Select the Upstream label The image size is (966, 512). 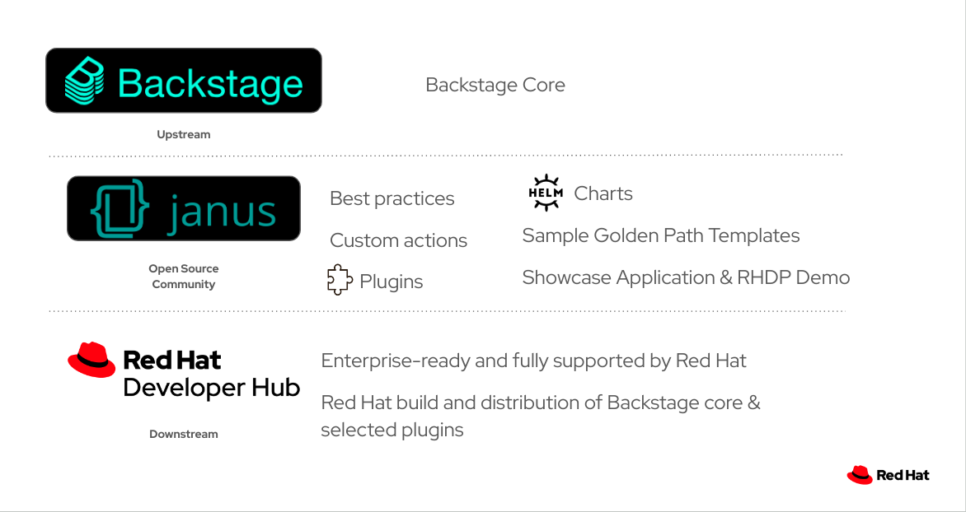point(184,134)
